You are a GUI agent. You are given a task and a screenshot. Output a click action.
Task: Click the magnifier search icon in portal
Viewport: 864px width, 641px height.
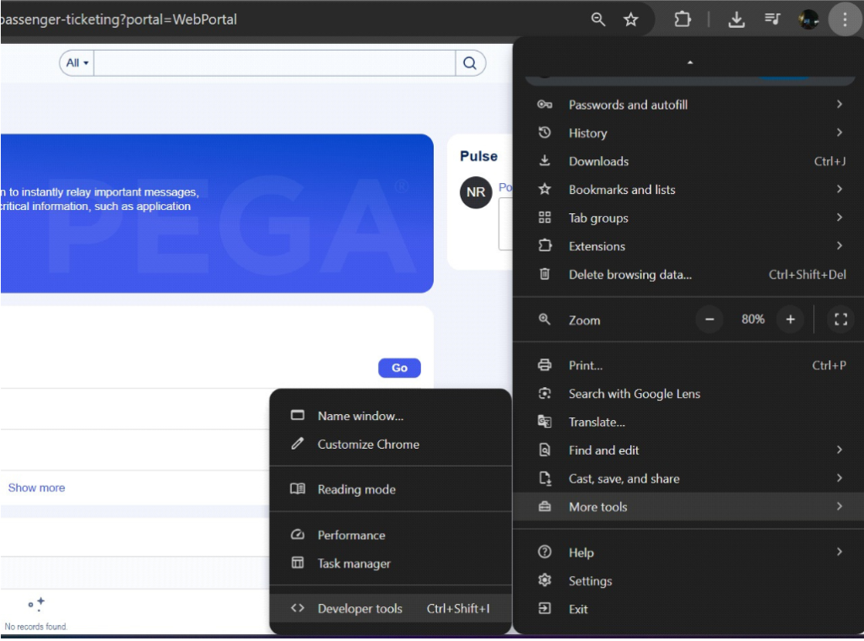pyautogui.click(x=470, y=62)
